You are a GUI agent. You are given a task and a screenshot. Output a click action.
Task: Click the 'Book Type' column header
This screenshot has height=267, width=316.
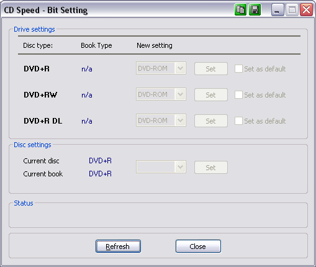point(96,45)
